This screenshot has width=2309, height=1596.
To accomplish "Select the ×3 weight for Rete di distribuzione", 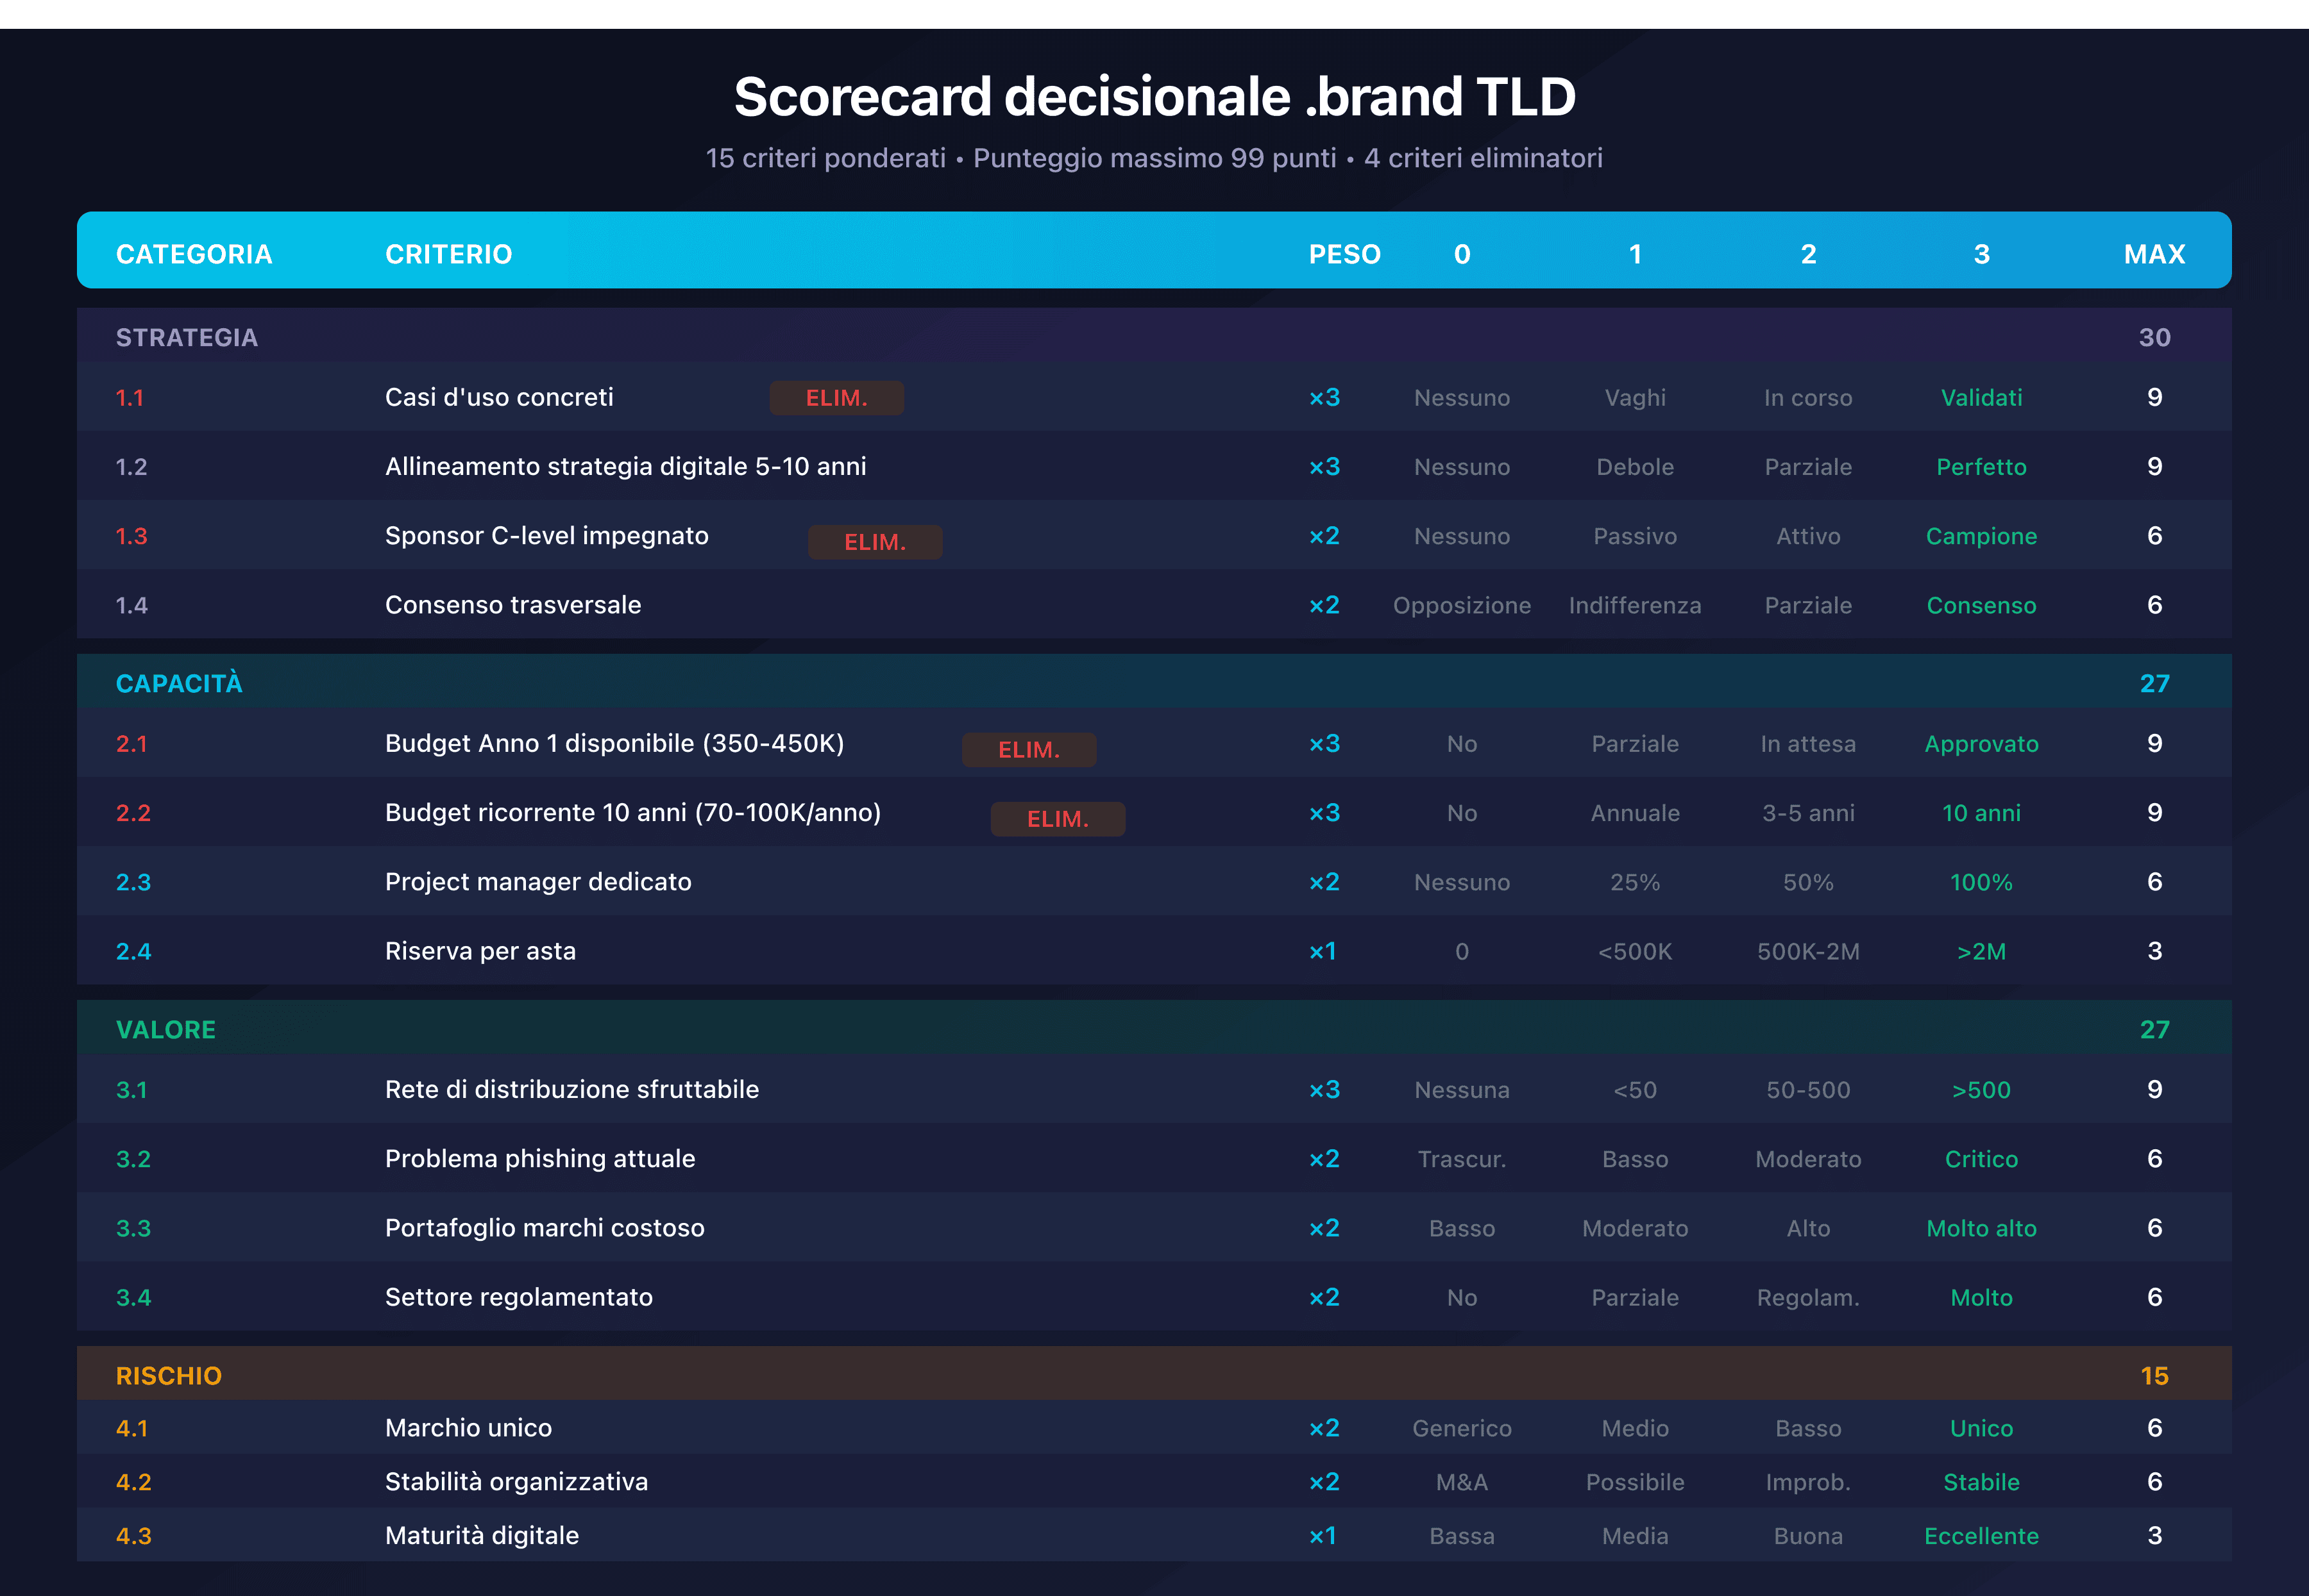I will [x=1324, y=1089].
